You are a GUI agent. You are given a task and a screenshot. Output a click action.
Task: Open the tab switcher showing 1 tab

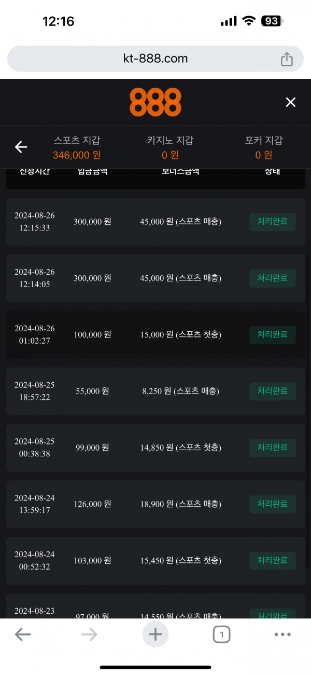[x=221, y=634]
